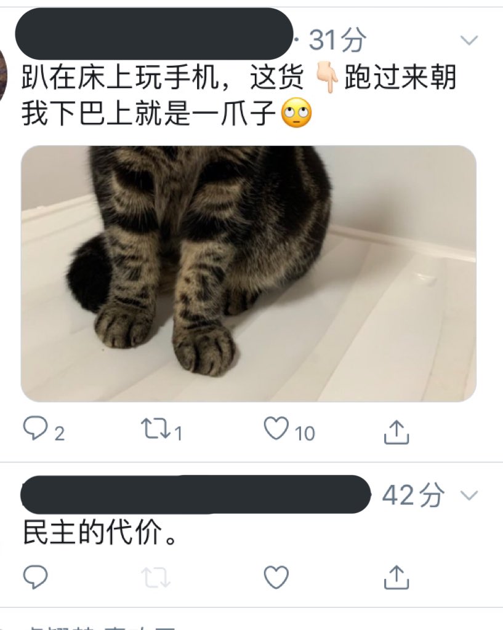Reply to the 民主的代价 tweet
Screen dimensions: 503x630
click(35, 577)
